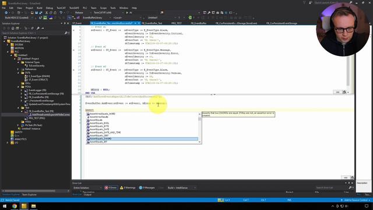This screenshot has width=373, height=210.
Task: Open the TwinCAT menu
Action: click(x=61, y=8)
